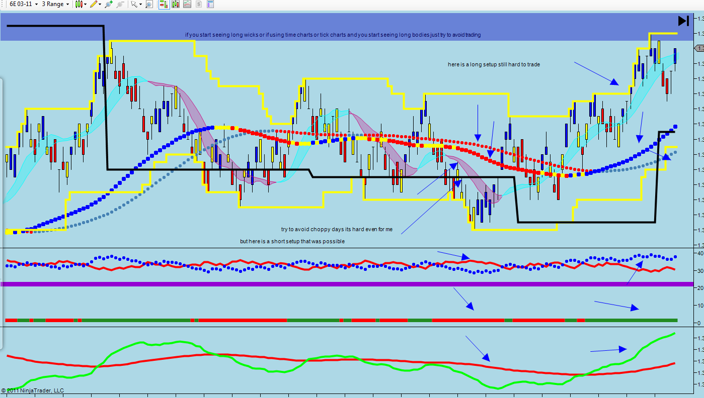Select the 'try to avoid choppy days' note
Image resolution: width=704 pixels, height=398 pixels.
click(x=337, y=229)
